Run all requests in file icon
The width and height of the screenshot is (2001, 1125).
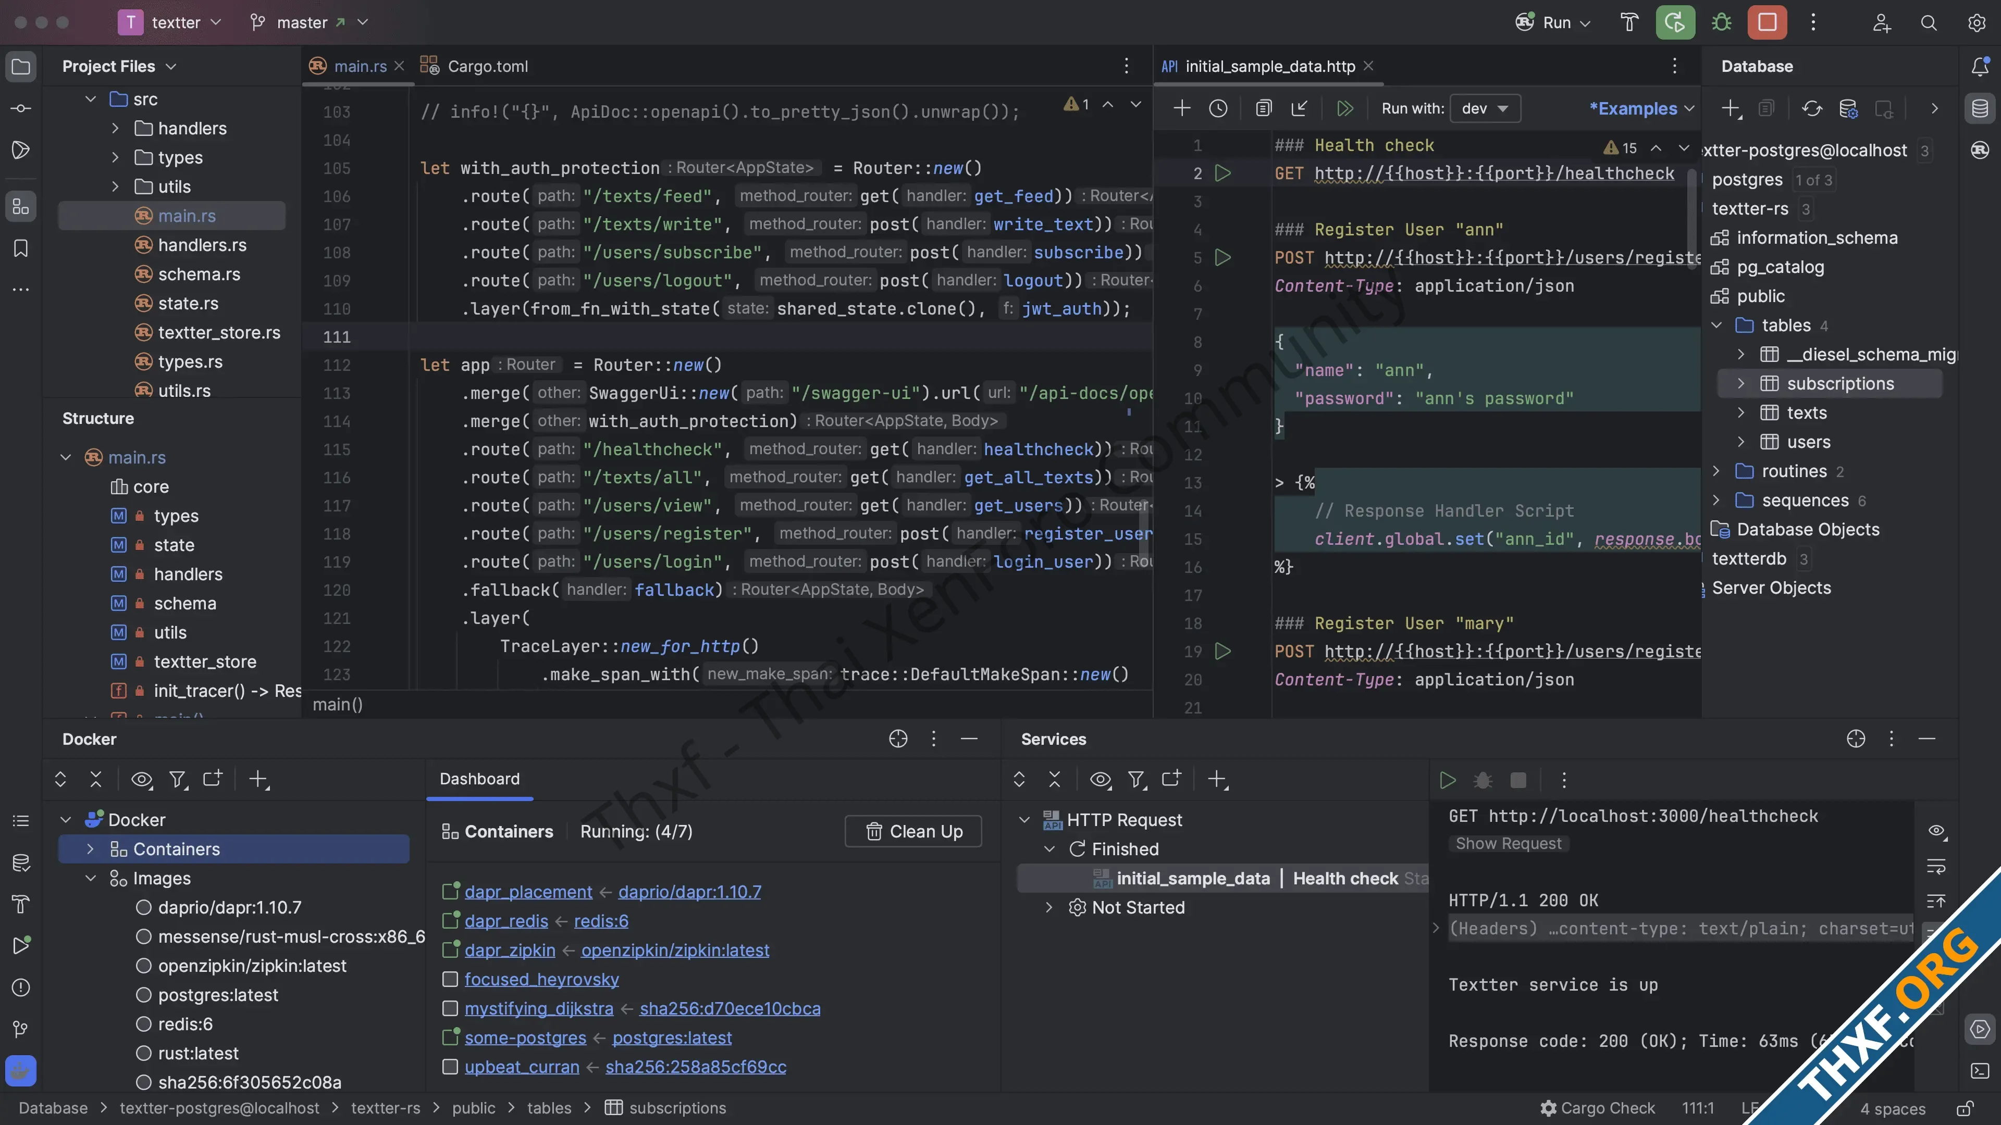pos(1344,109)
